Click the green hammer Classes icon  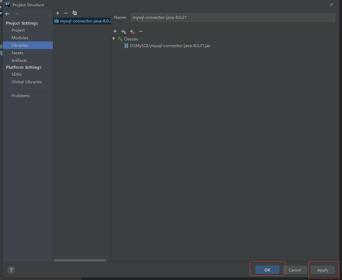(120, 39)
